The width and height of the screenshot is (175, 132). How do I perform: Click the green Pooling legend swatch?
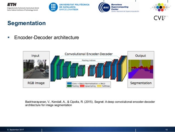[x=69, y=86]
